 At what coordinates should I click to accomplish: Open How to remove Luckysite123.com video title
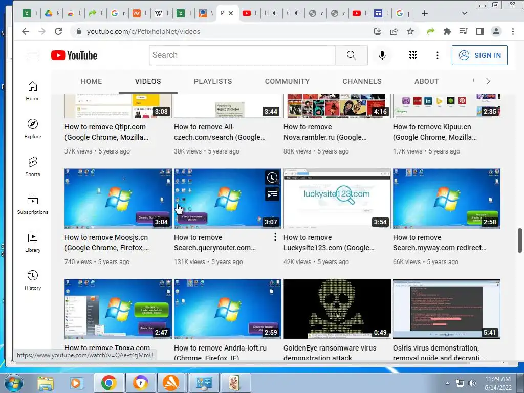[x=329, y=243]
